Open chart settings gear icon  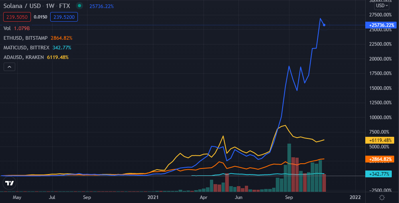(382, 197)
